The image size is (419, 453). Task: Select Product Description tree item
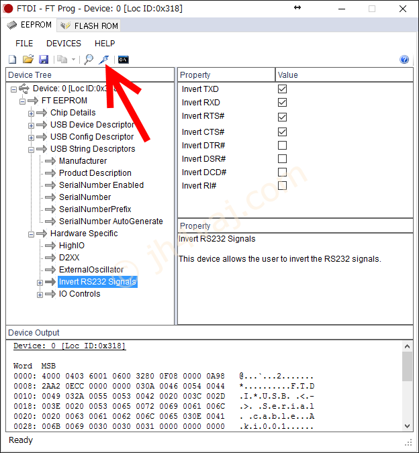tap(95, 173)
